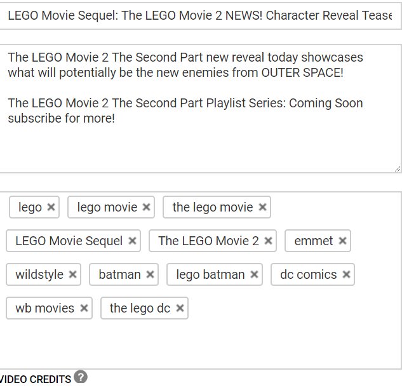Click inside the video description text area
402x390 pixels.
pyautogui.click(x=200, y=109)
